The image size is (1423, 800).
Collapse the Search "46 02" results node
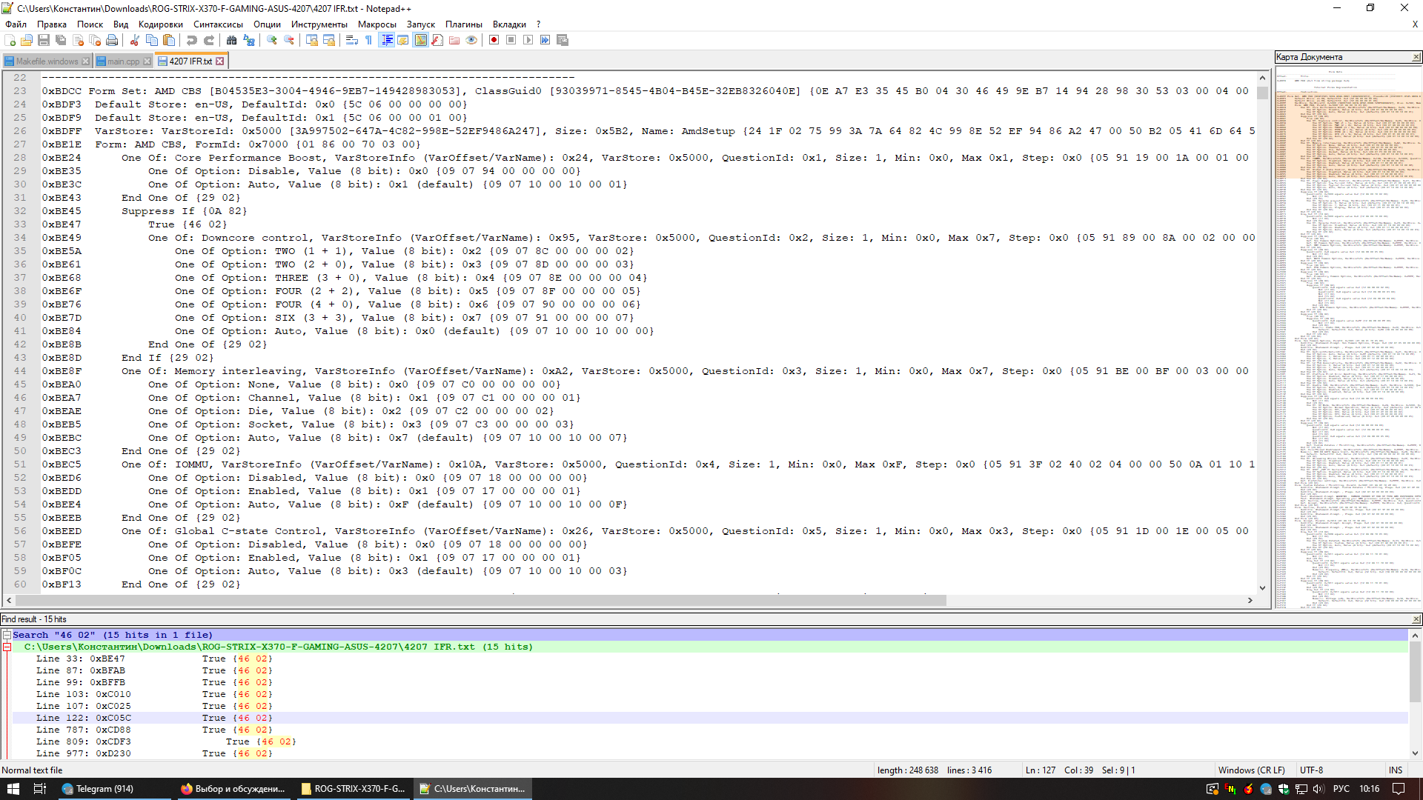pos(7,635)
